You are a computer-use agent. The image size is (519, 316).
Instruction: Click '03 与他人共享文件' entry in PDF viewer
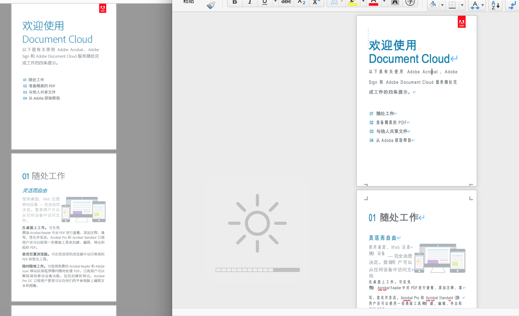pyautogui.click(x=39, y=92)
